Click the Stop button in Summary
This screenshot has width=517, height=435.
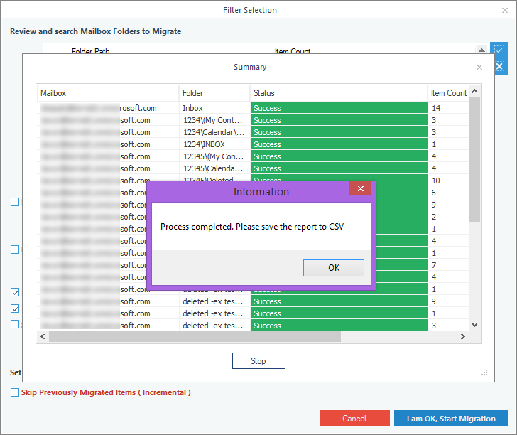point(258,361)
